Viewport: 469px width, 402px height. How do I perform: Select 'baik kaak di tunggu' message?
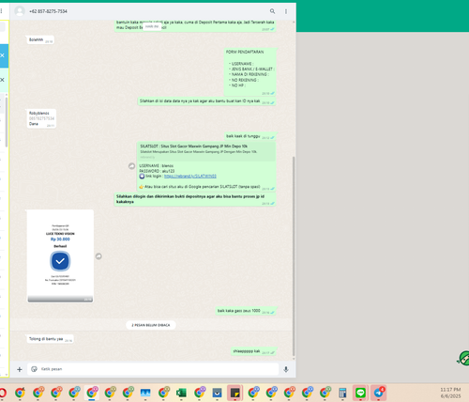tap(250, 136)
